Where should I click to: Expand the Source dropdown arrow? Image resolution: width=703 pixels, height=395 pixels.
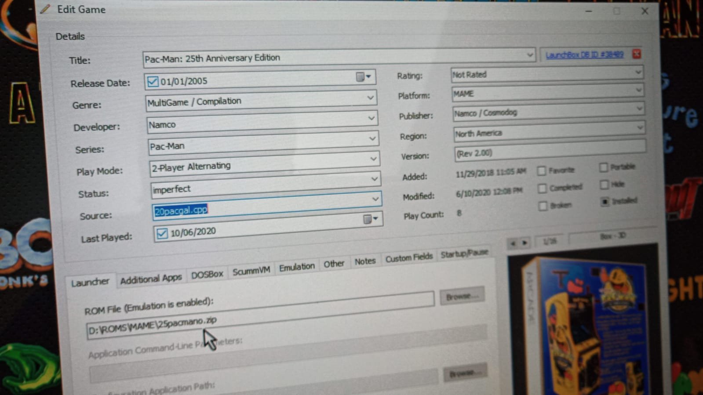(x=375, y=199)
